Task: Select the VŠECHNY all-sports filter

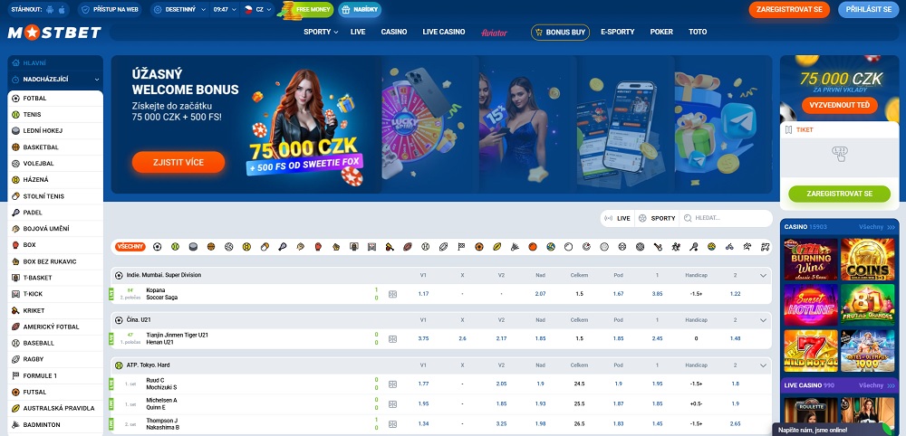Action: [130, 246]
